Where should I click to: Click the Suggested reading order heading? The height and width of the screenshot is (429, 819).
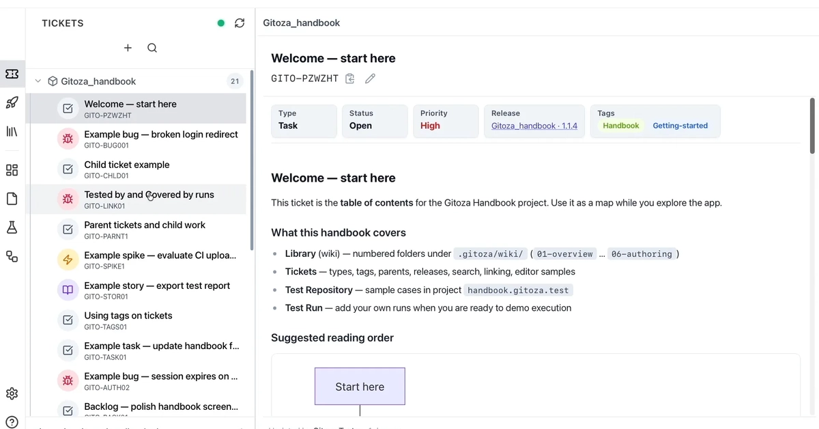click(x=332, y=338)
